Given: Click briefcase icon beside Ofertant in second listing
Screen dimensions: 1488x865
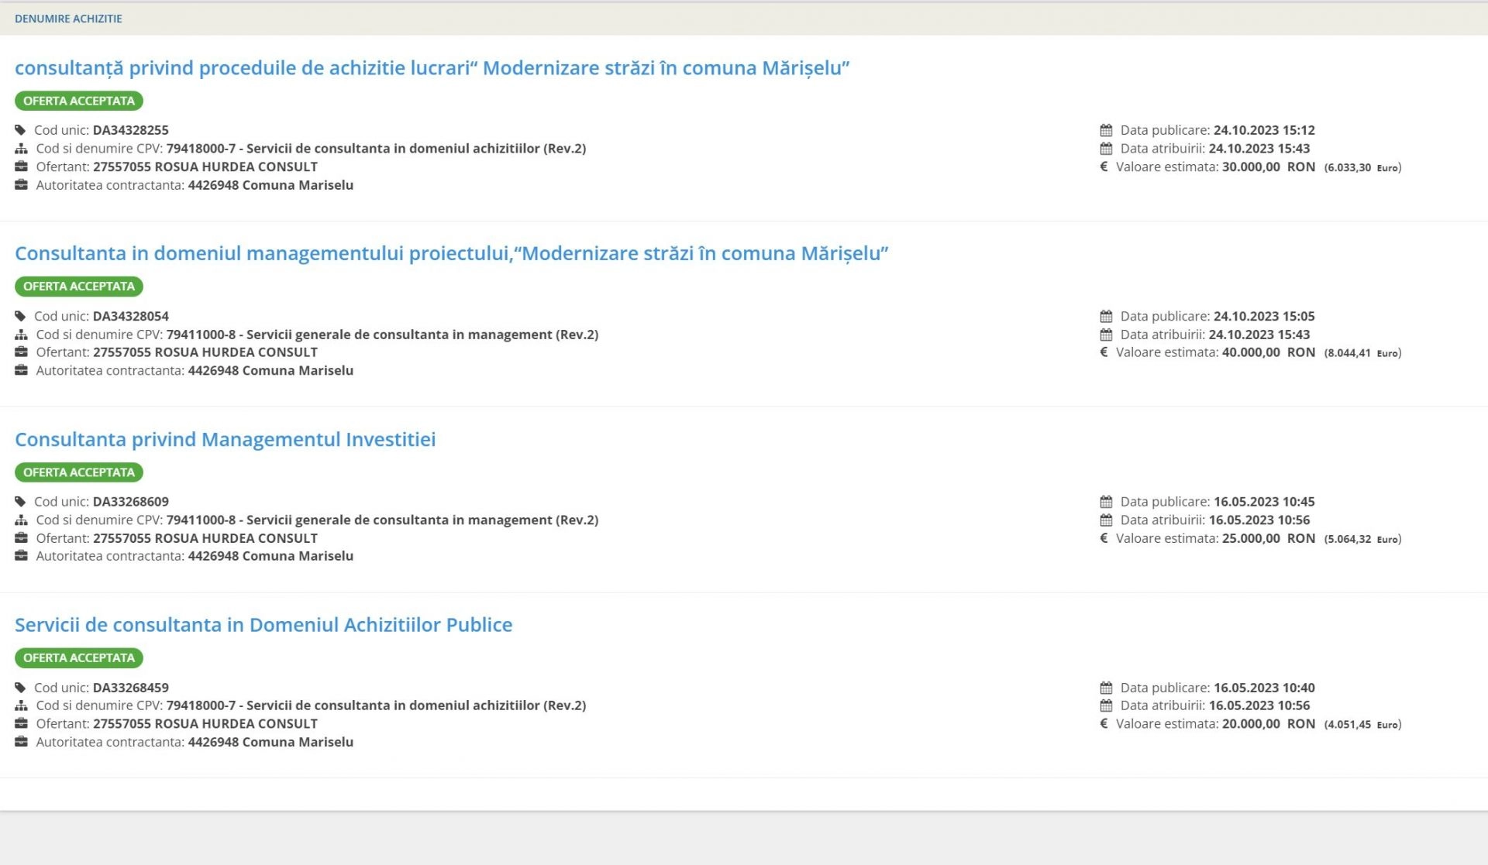Looking at the screenshot, I should [21, 352].
